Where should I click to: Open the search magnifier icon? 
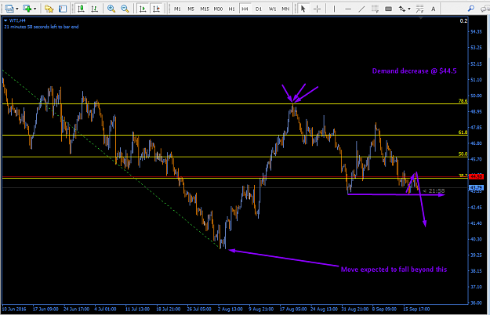point(471,9)
